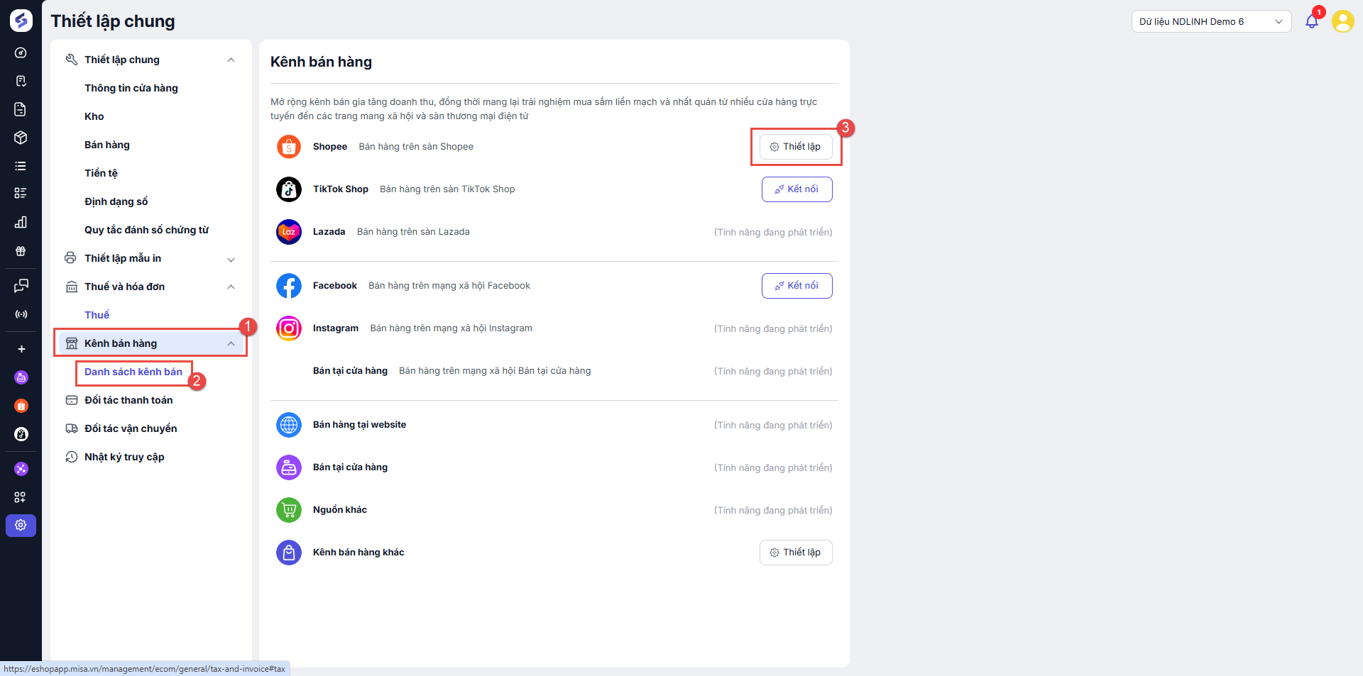Click Thiết lập button for Shopee
The image size is (1363, 676).
point(796,147)
